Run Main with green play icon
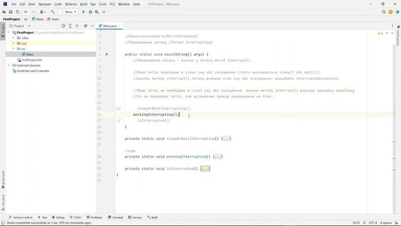Image resolution: width=401 pixels, height=226 pixels. pyautogui.click(x=83, y=12)
